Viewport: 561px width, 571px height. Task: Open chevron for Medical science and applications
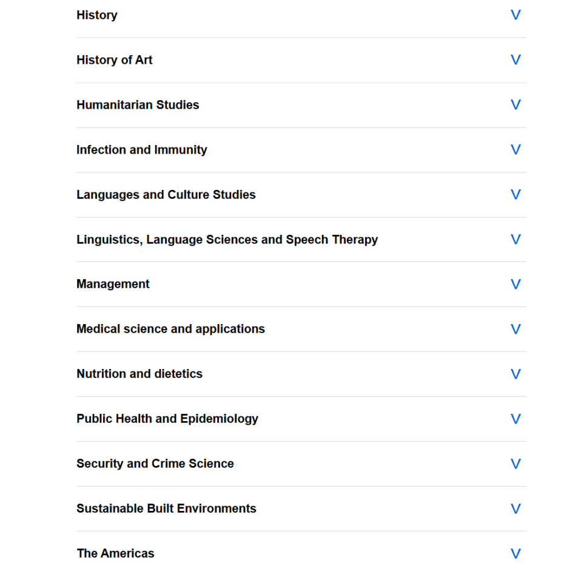coord(516,329)
